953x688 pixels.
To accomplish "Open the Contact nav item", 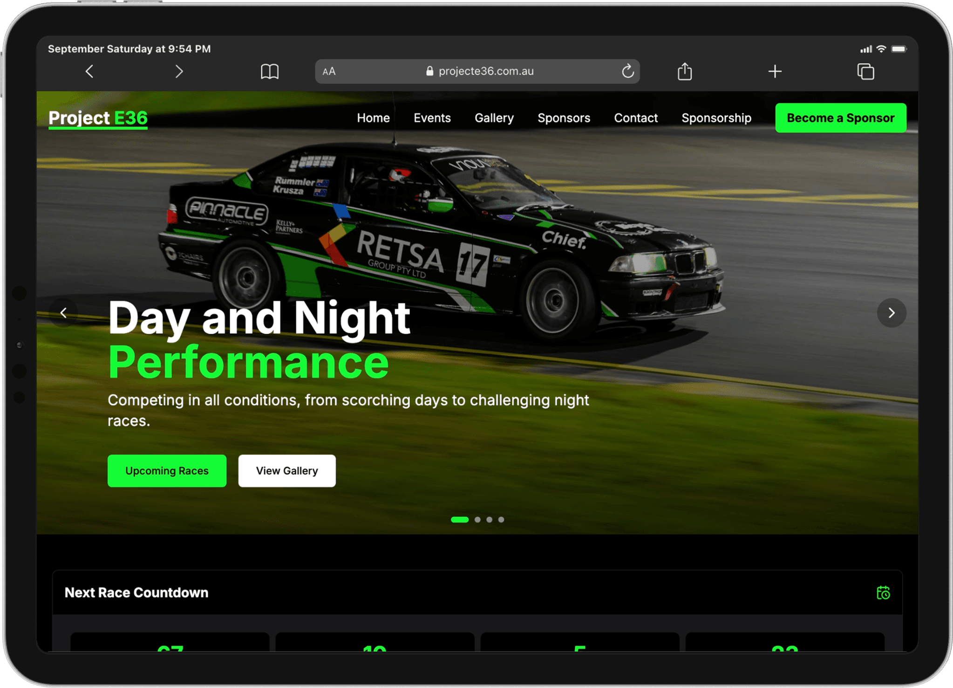I will (635, 118).
